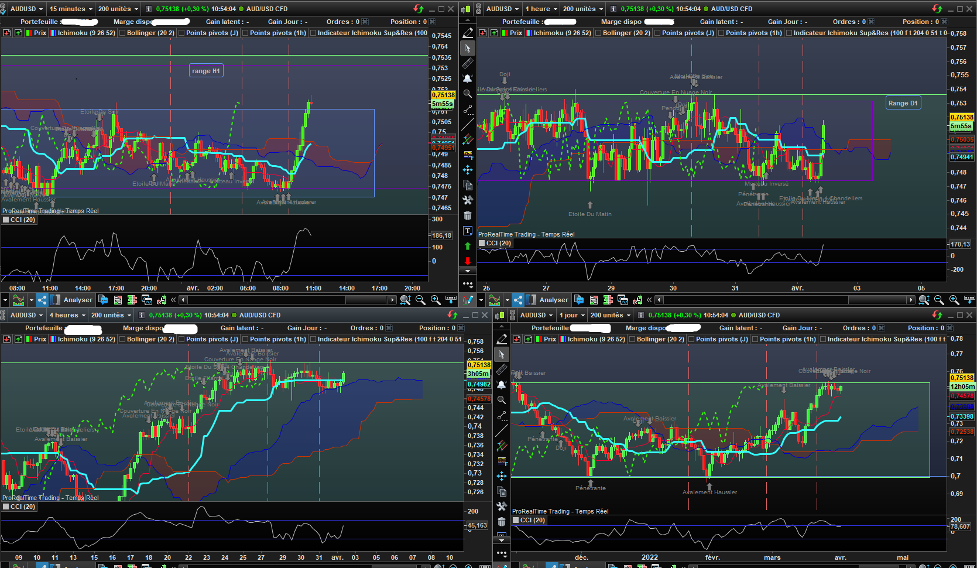Open the 15 minutes timeframe dropdown
Viewport: 977px width, 568px height.
point(71,9)
